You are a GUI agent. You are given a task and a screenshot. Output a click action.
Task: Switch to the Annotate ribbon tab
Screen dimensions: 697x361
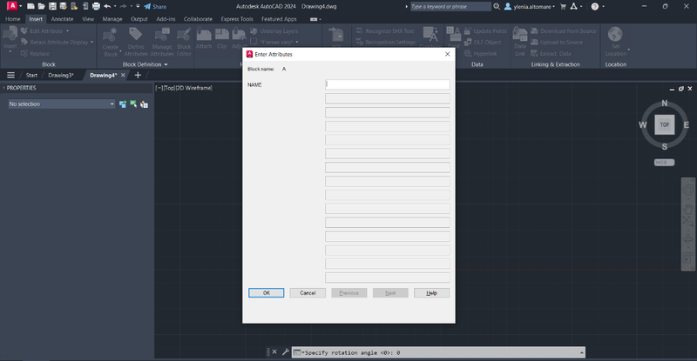[x=62, y=18]
